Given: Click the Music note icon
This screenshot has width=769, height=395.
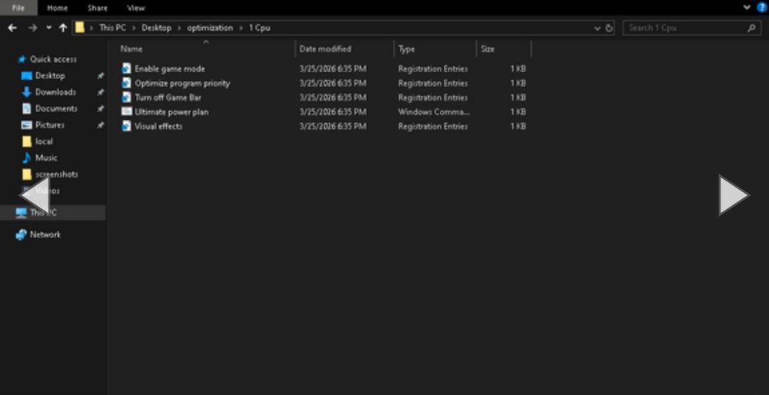Looking at the screenshot, I should coord(26,158).
